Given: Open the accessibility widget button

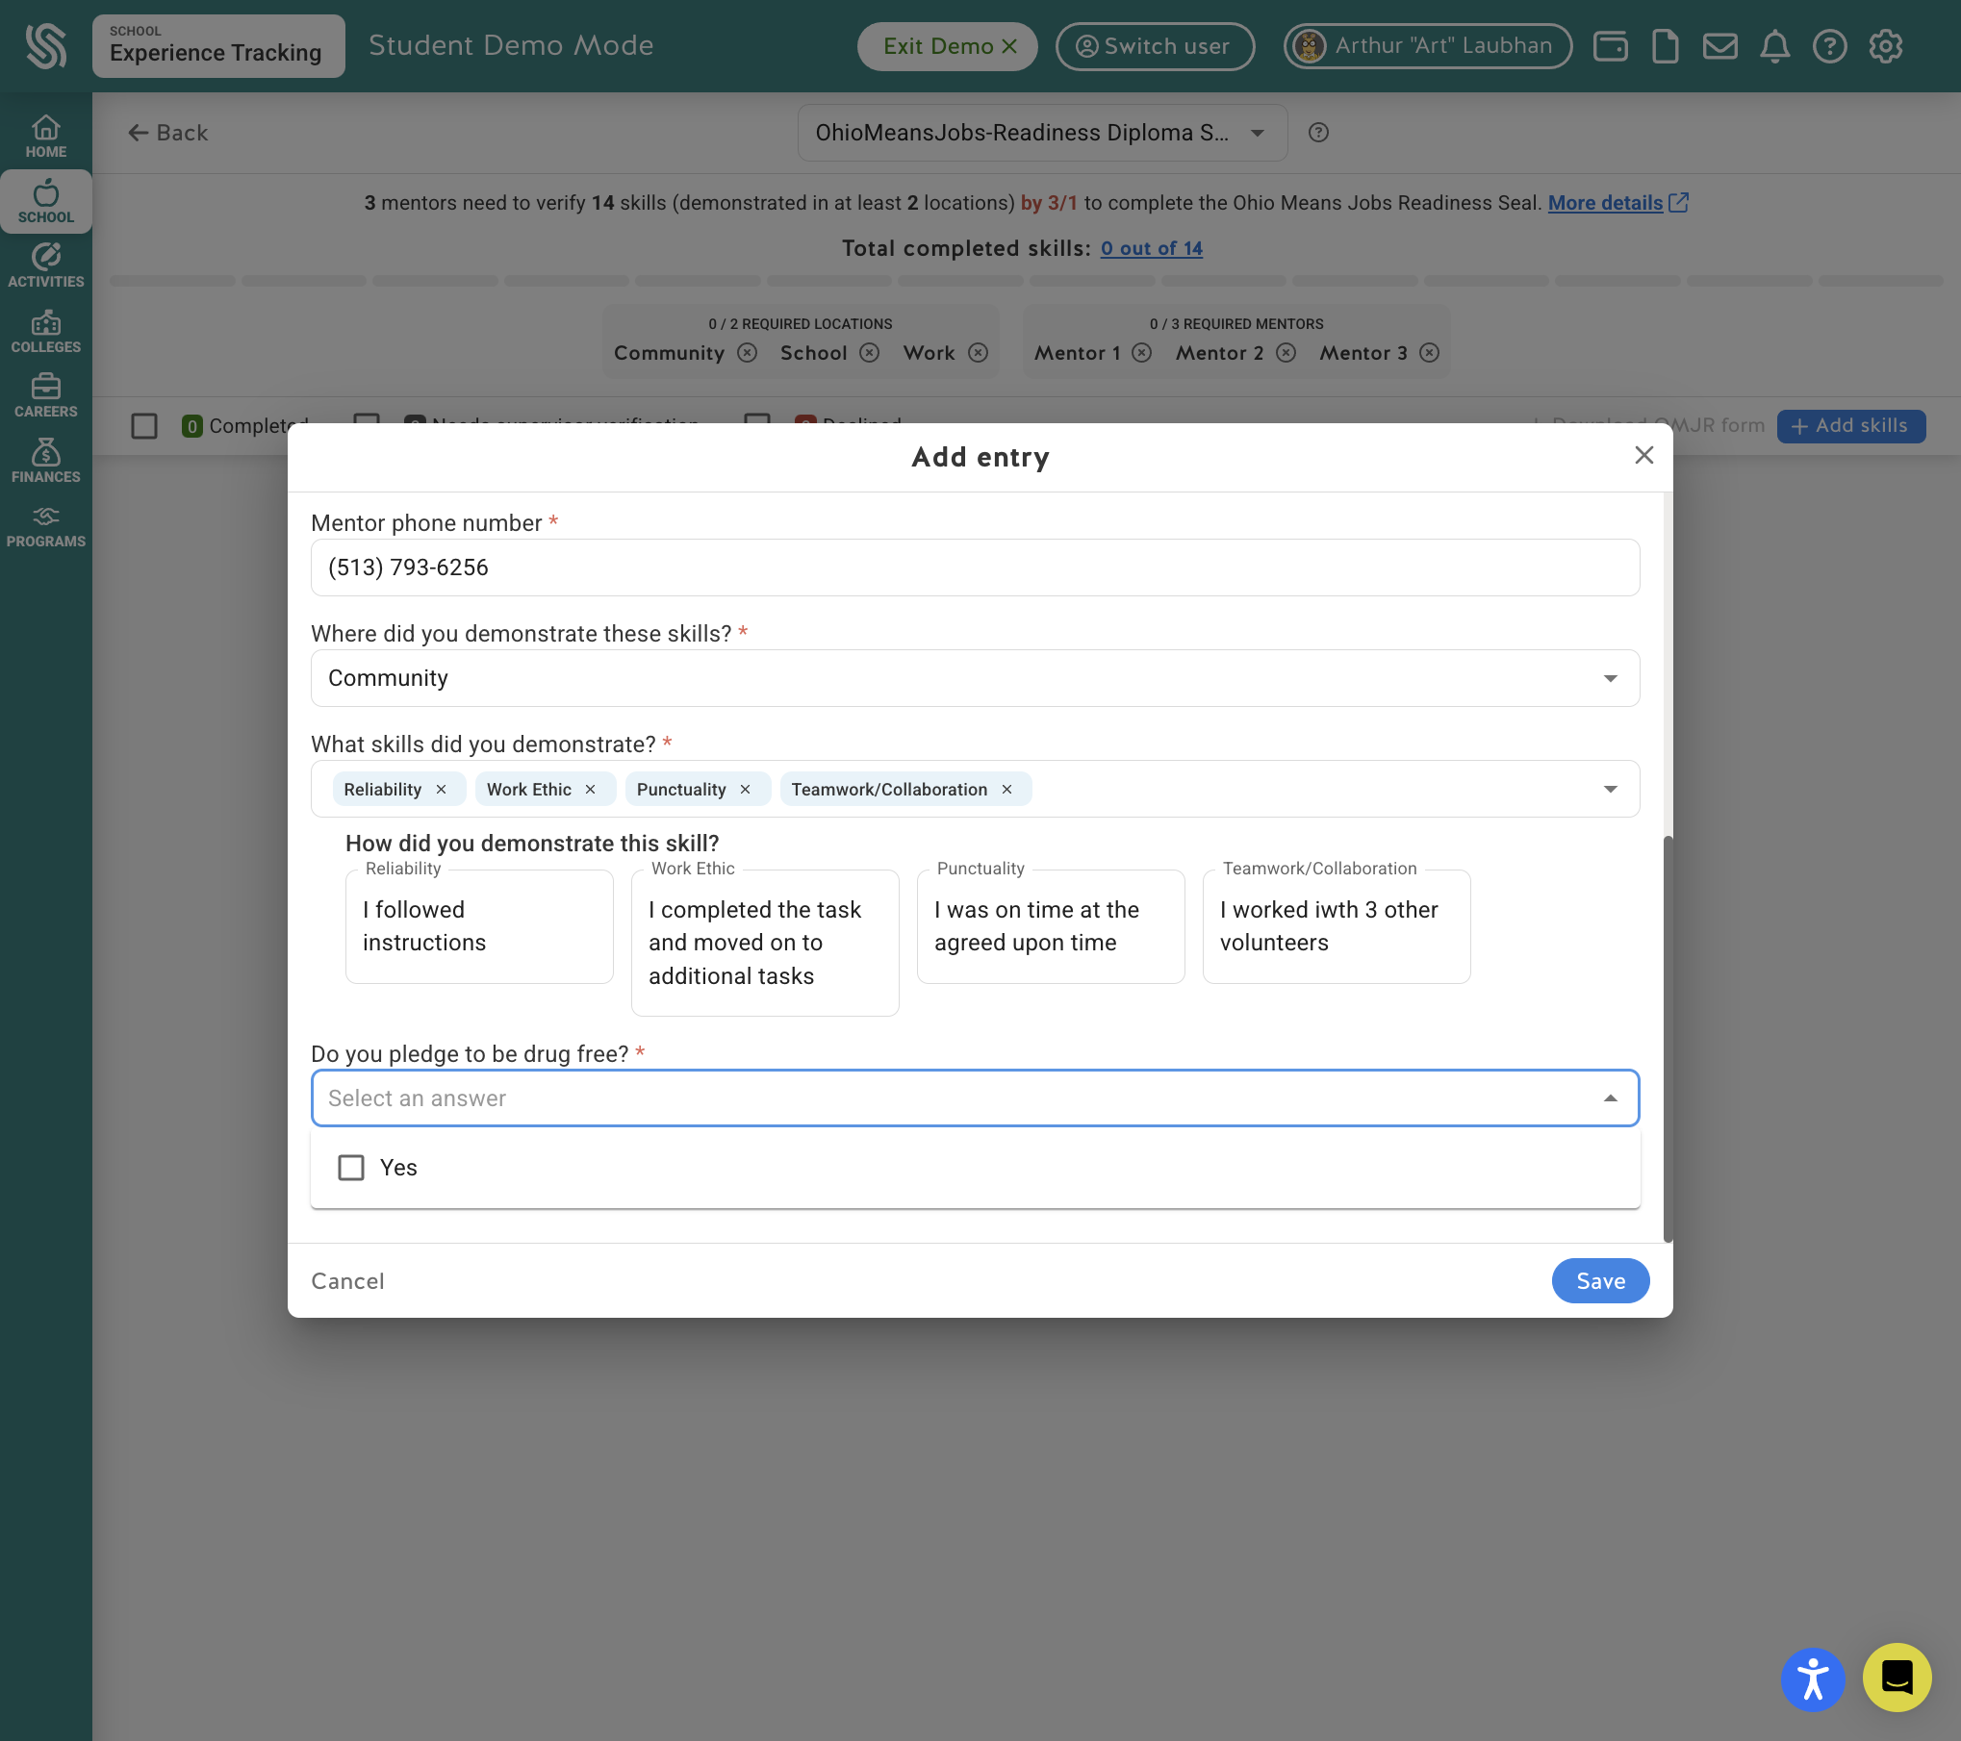Looking at the screenshot, I should 1812,1679.
